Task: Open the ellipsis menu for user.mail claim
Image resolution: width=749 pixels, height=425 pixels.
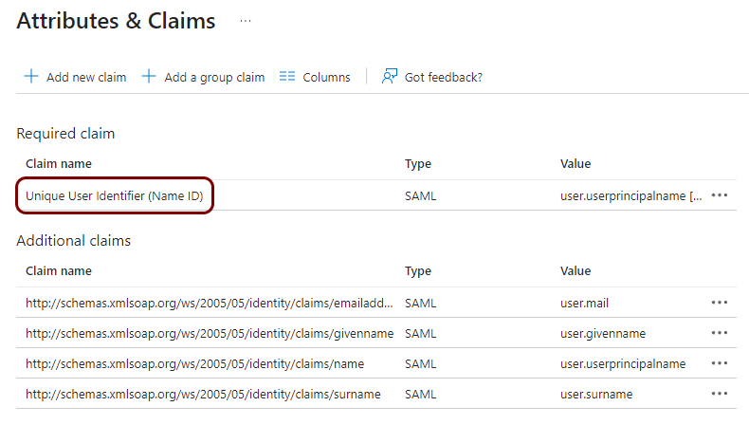Action: (720, 303)
